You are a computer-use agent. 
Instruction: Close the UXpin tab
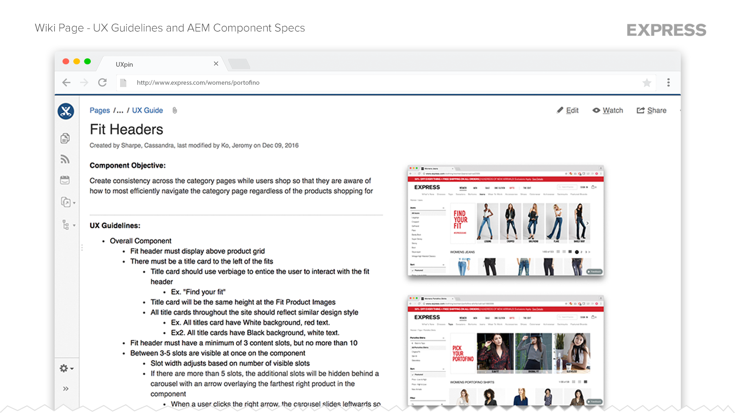click(x=216, y=63)
